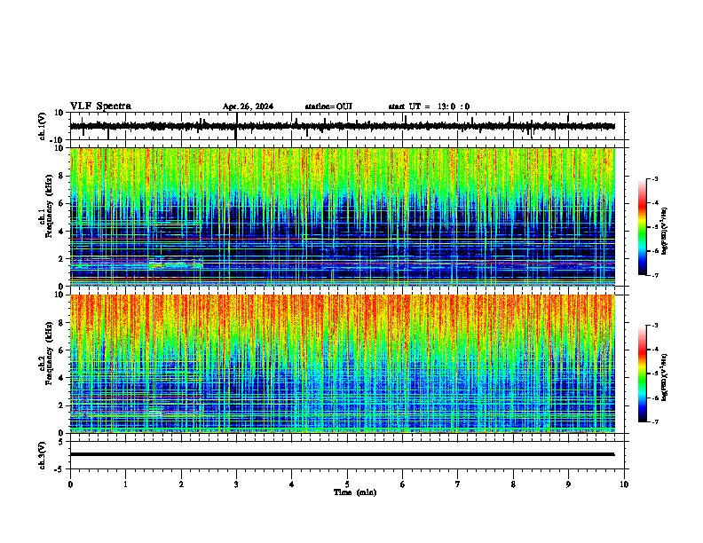Image resolution: width=703 pixels, height=543 pixels.
Task: Click the "9" tick on the time axis
Action: (568, 484)
